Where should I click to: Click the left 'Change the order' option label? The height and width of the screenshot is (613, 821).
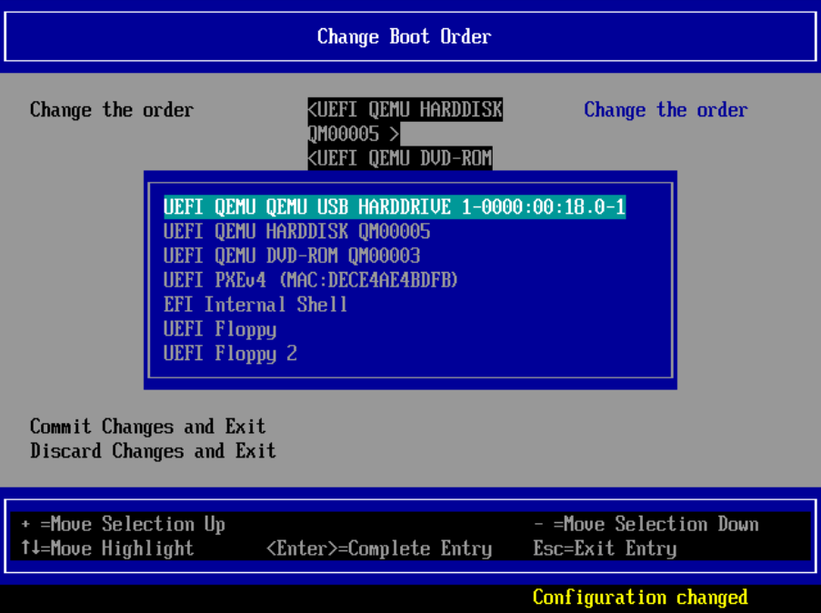click(x=112, y=110)
